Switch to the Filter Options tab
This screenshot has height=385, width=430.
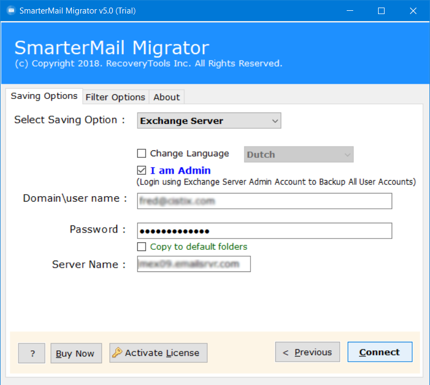tap(115, 97)
